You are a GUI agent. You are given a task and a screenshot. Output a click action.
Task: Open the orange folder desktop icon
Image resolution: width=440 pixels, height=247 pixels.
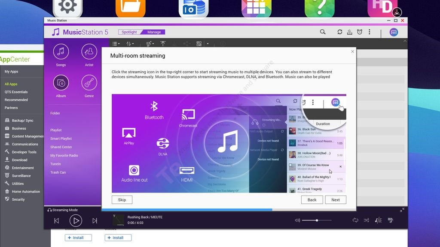131,9
